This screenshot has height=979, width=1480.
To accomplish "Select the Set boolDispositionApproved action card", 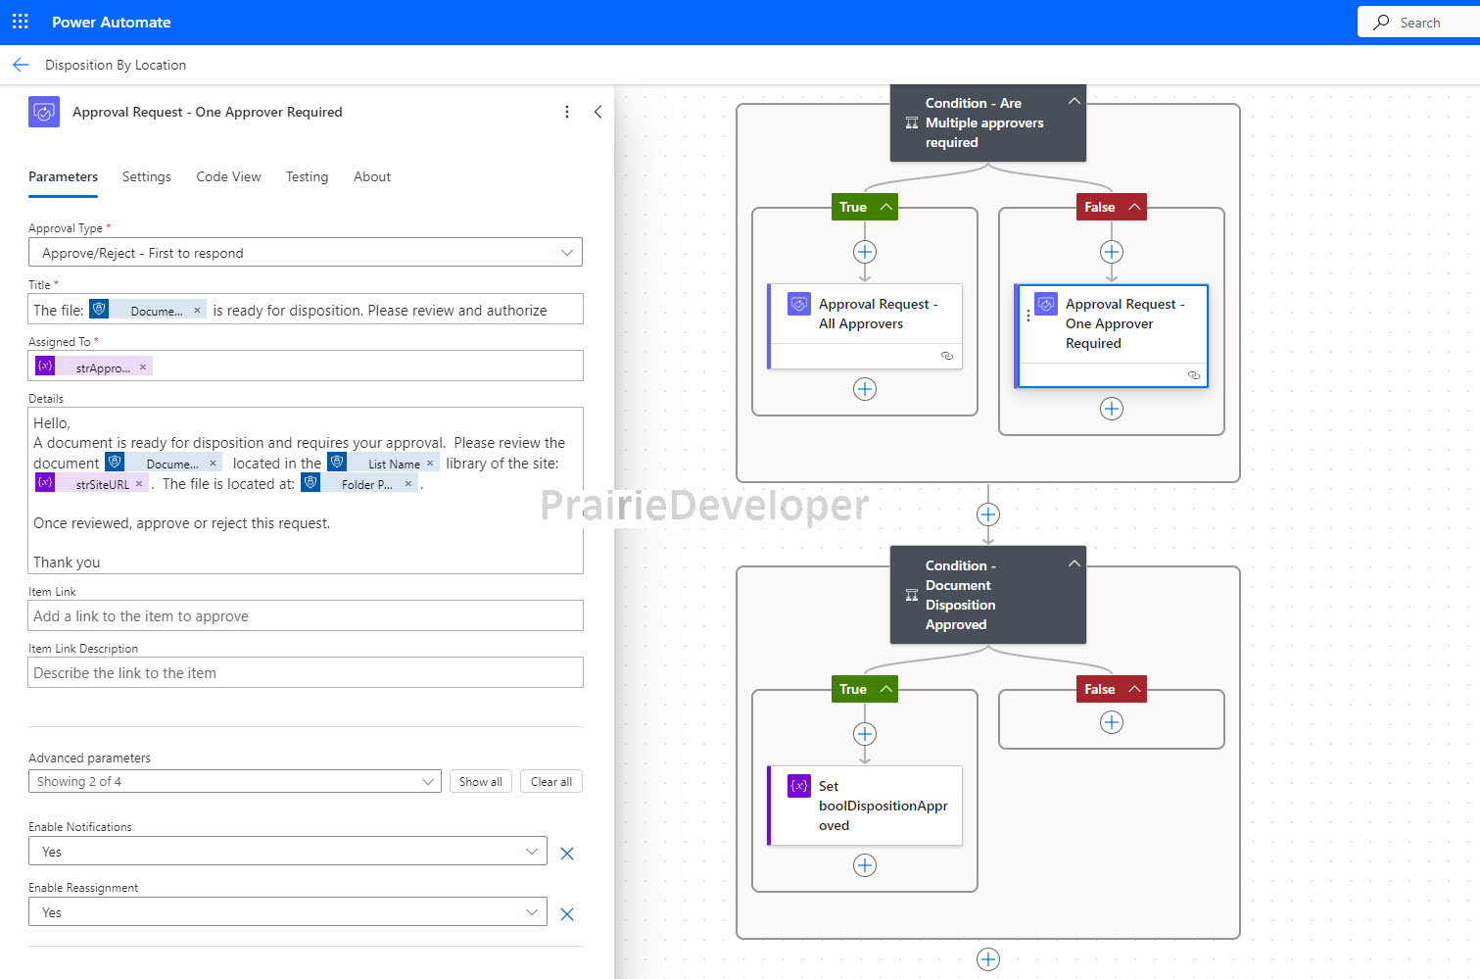I will [865, 806].
